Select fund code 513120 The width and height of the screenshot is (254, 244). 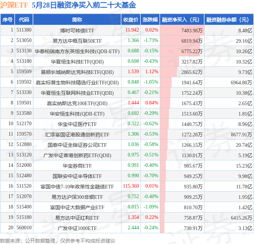point(24,155)
